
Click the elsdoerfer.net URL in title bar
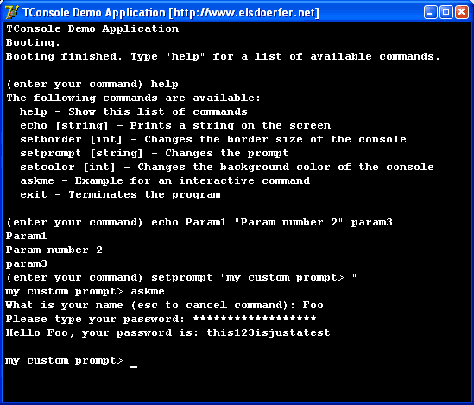(244, 13)
